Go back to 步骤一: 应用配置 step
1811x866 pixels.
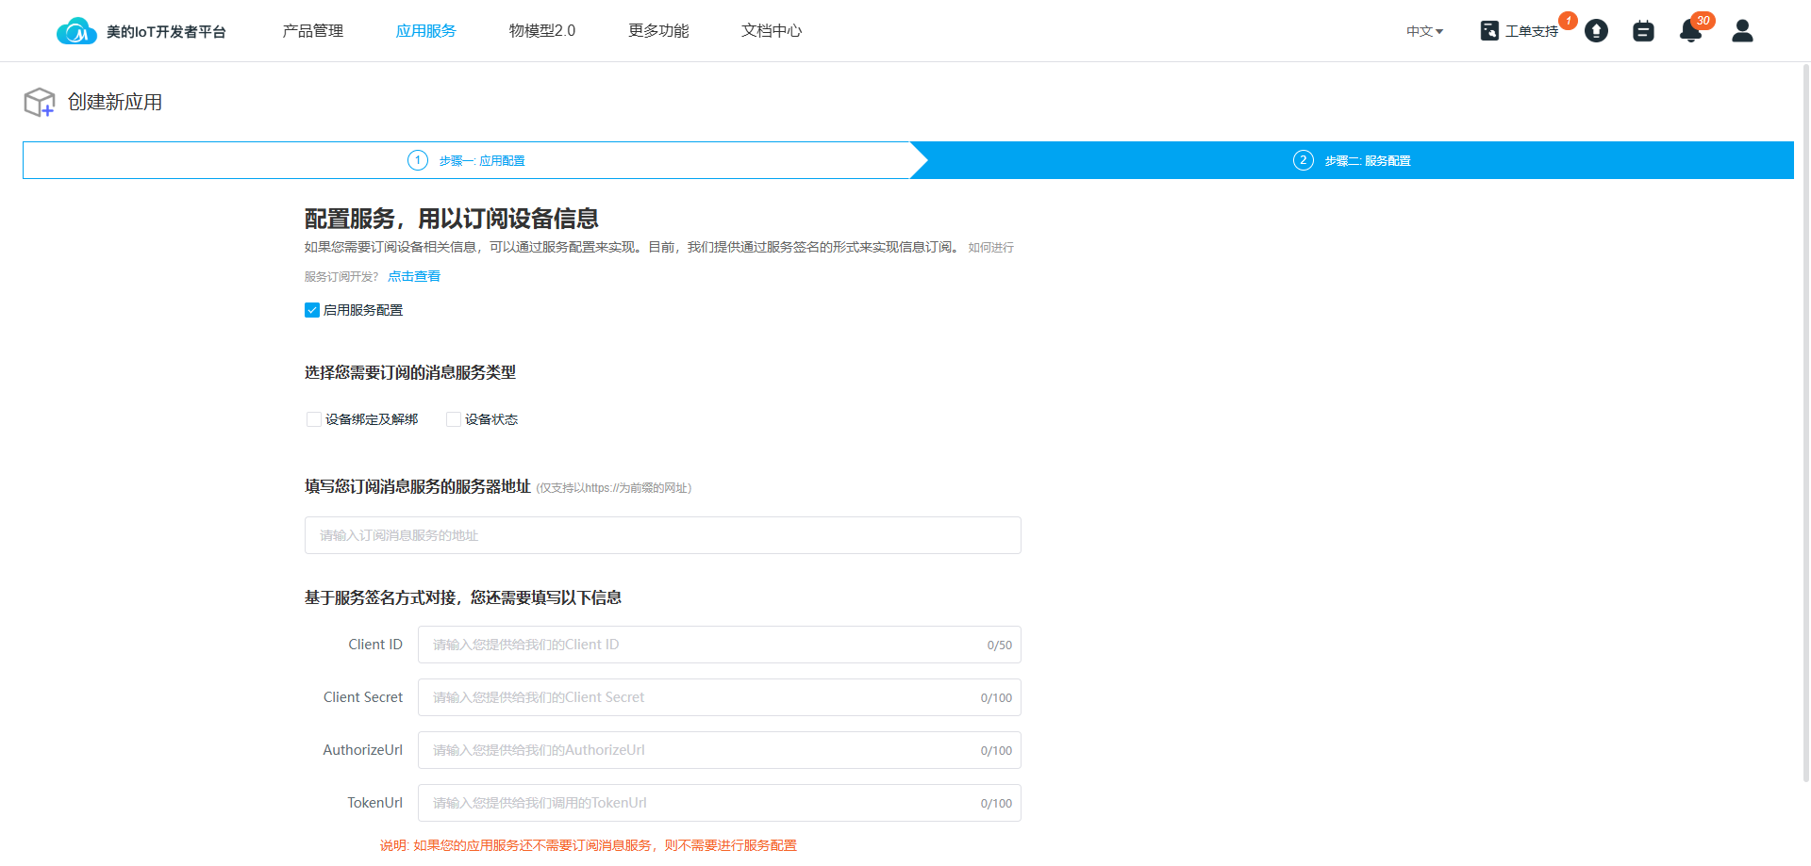(481, 160)
